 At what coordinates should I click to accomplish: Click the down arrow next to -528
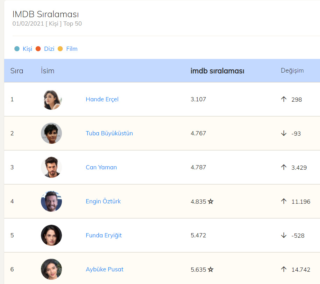284,235
